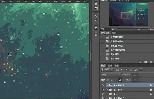Click the fill value field
Screen dimensions: 154x99
click(135, 80)
